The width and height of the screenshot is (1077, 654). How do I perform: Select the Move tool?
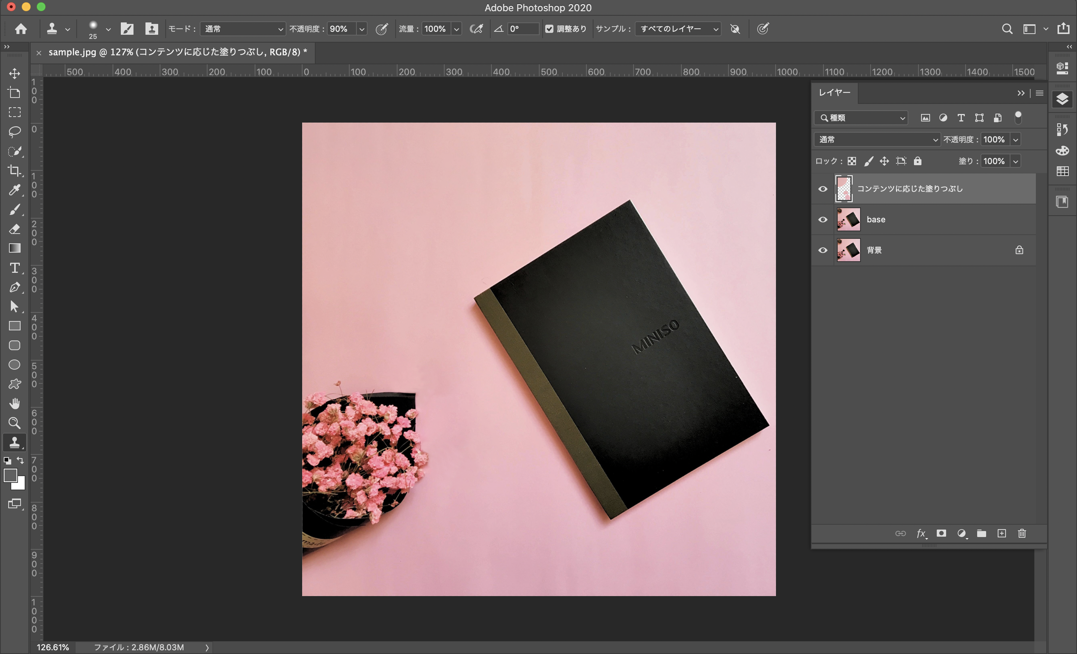click(x=15, y=73)
